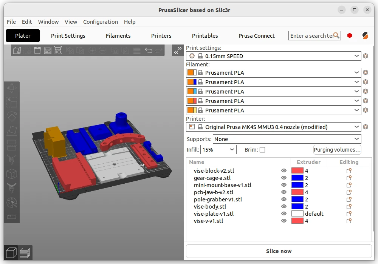The width and height of the screenshot is (378, 264).
Task: Click the Undo arrow in toolbar
Action: (149, 51)
